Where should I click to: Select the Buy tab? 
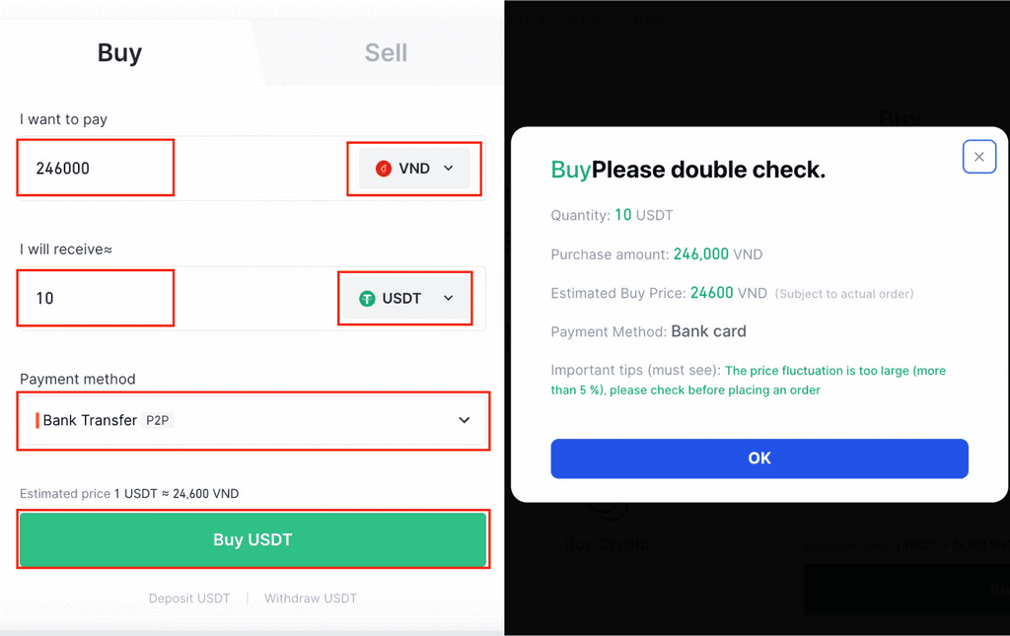pos(119,53)
